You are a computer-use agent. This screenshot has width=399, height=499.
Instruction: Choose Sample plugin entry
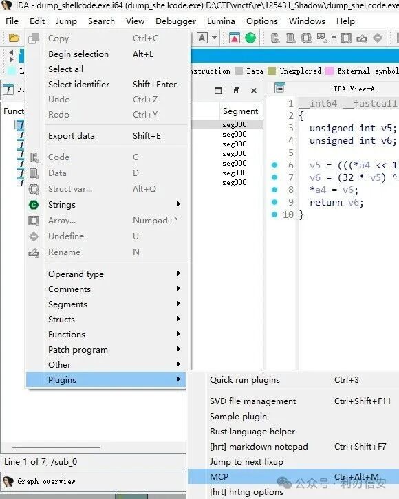[x=293, y=417]
